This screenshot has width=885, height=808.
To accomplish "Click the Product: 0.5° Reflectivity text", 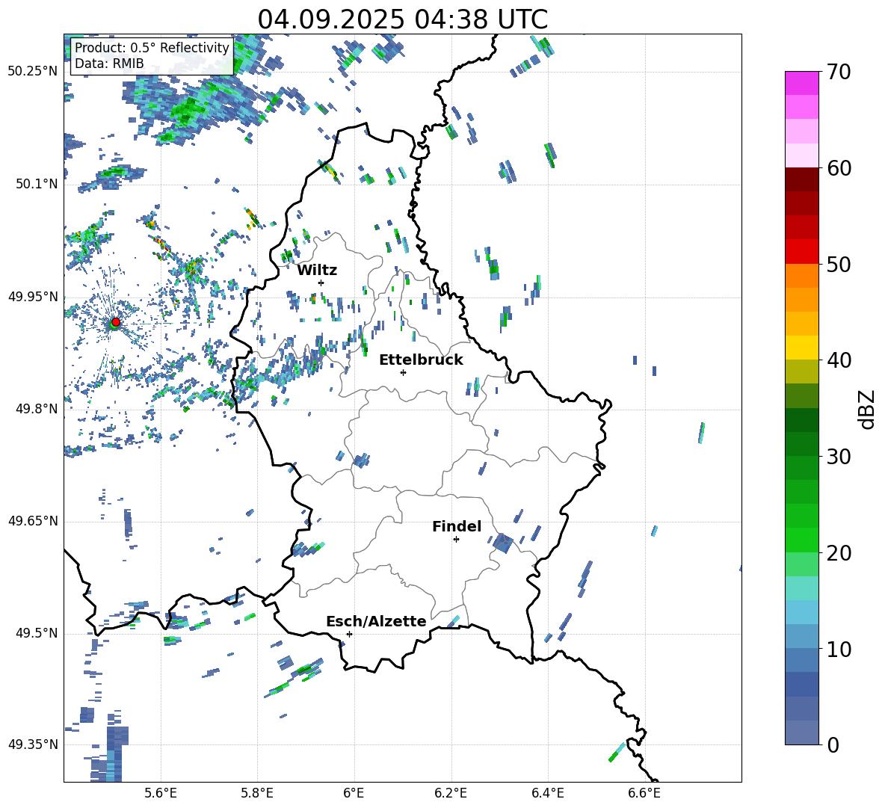I will click(152, 47).
